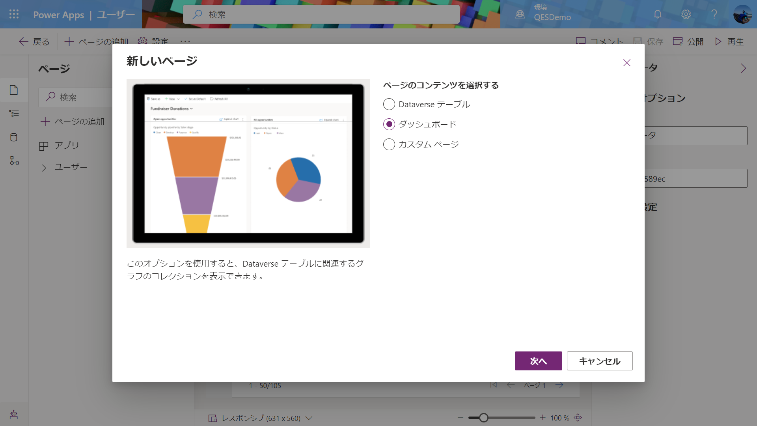The height and width of the screenshot is (426, 757).
Task: Toggle the hamburger navigation menu
Action: (14, 66)
